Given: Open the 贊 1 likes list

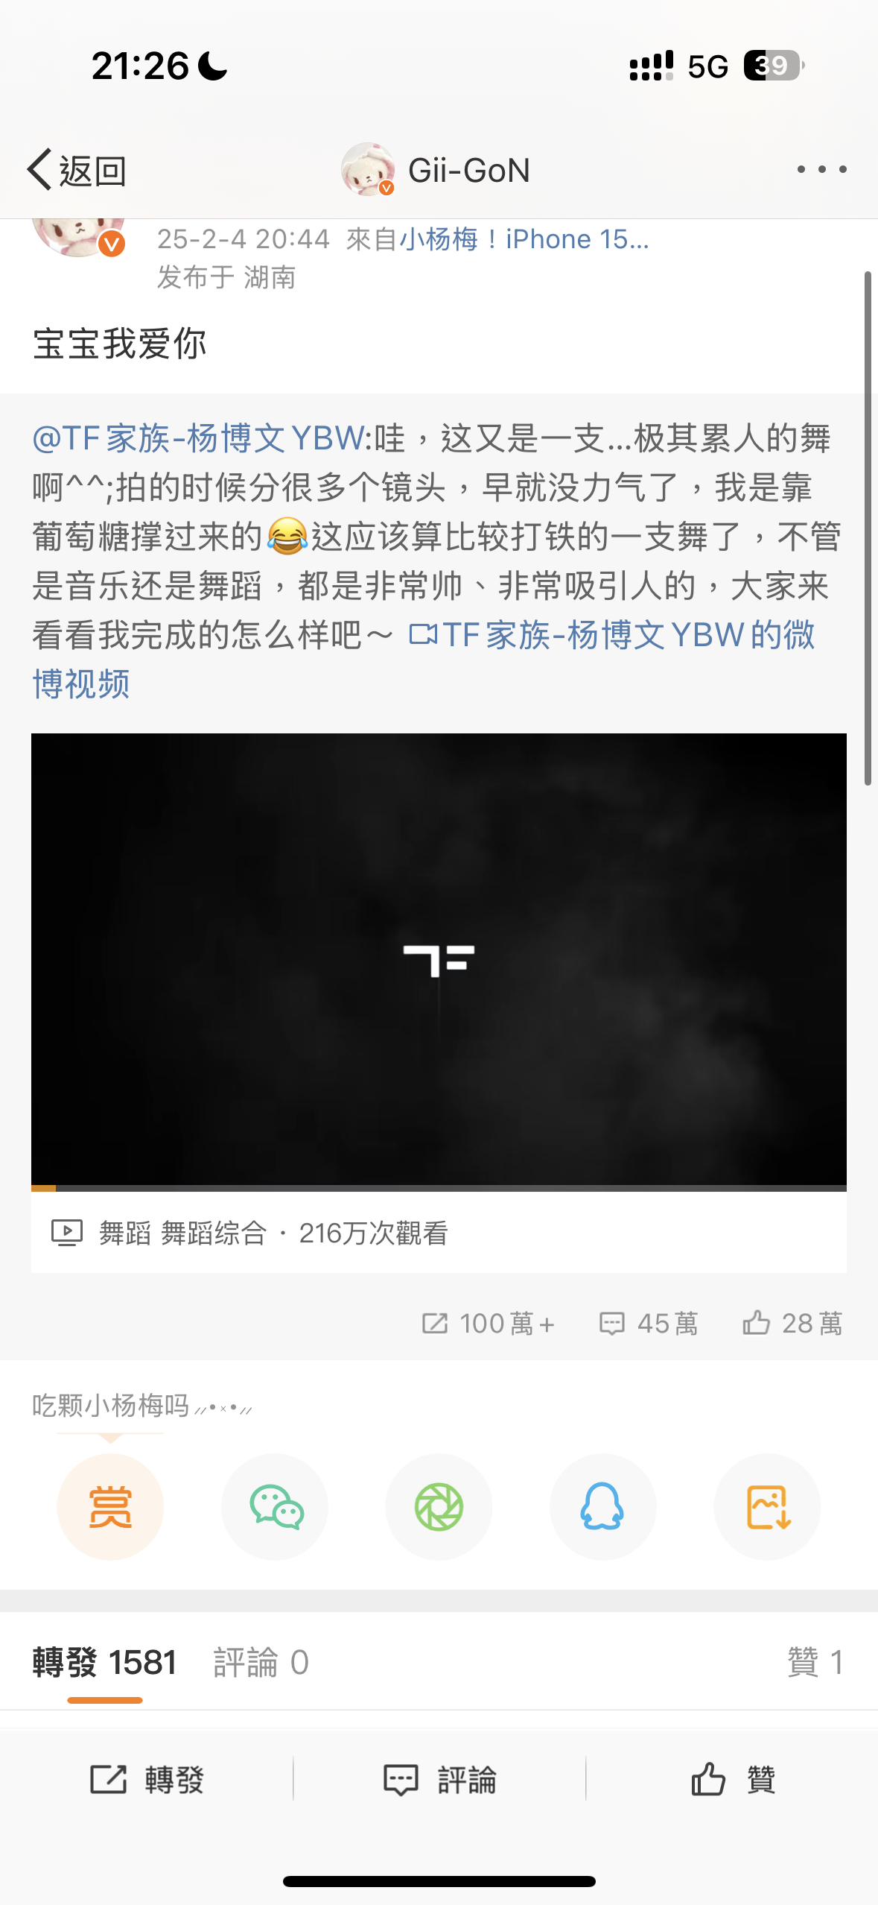Looking at the screenshot, I should [x=815, y=1663].
